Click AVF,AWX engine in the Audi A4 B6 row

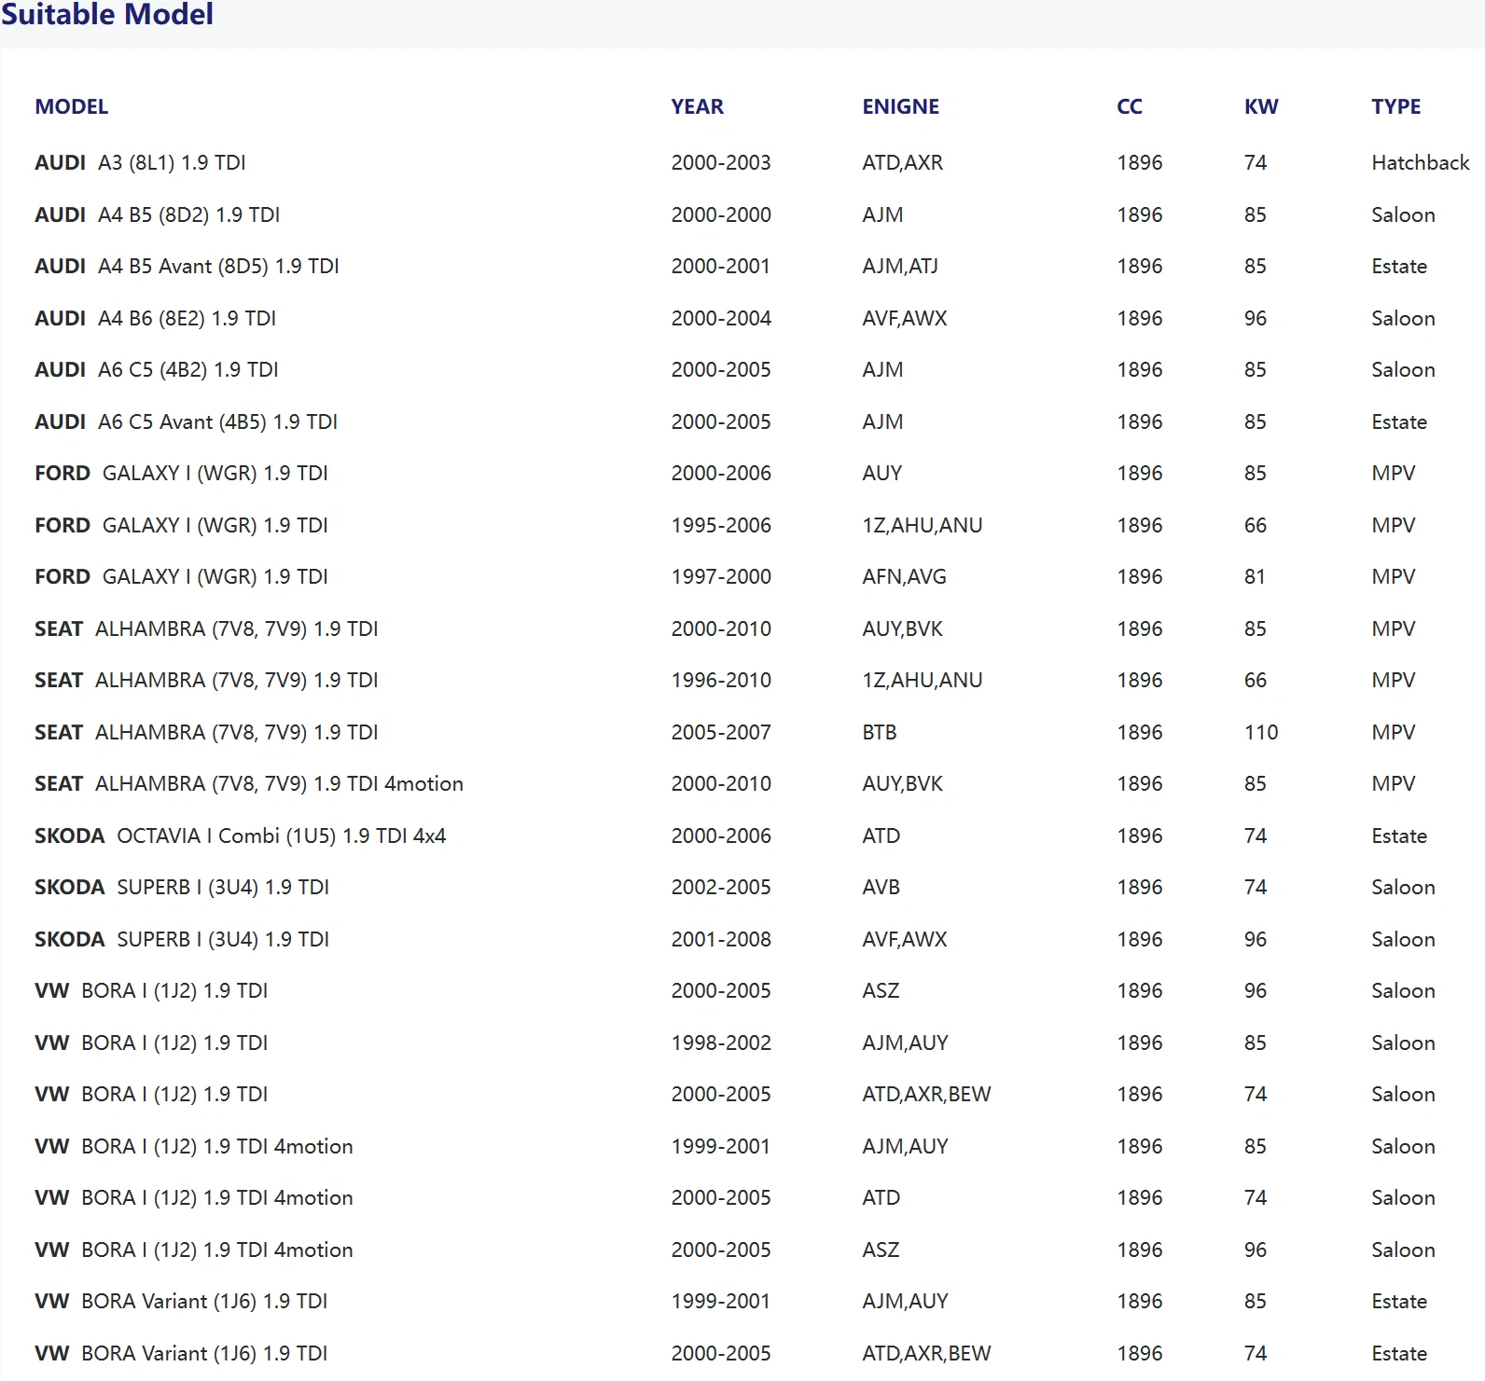pos(905,318)
